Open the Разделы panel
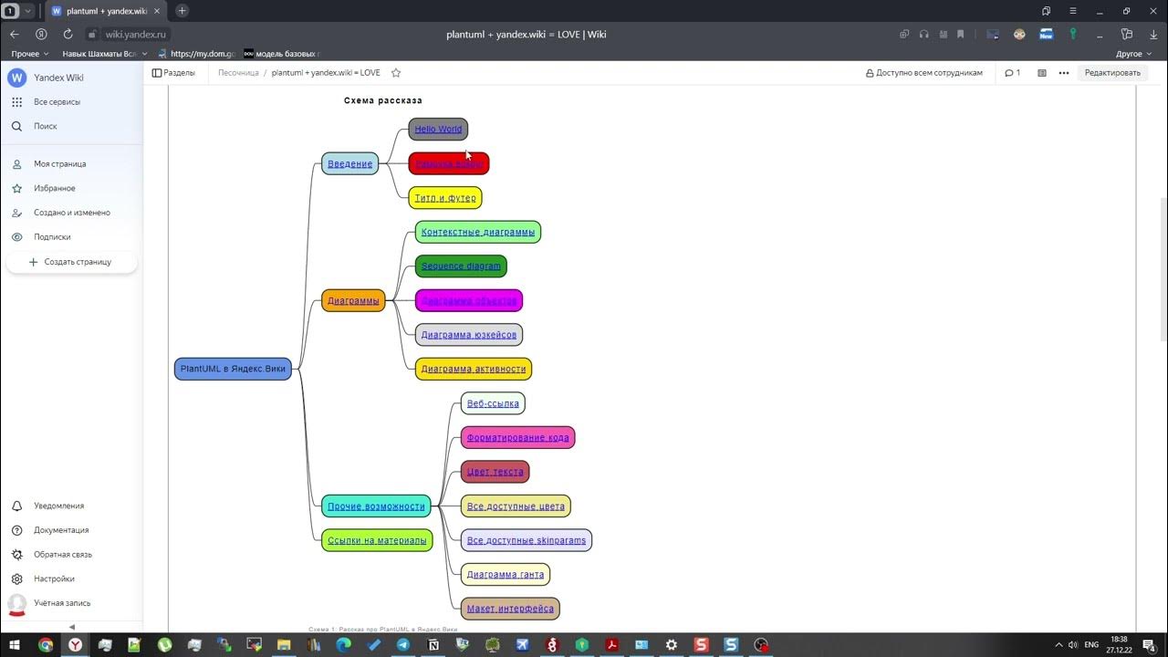Screen dimensions: 1168x657 173,73
